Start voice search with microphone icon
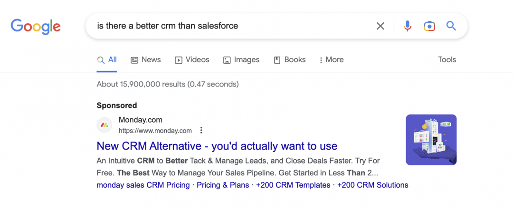 [x=407, y=26]
